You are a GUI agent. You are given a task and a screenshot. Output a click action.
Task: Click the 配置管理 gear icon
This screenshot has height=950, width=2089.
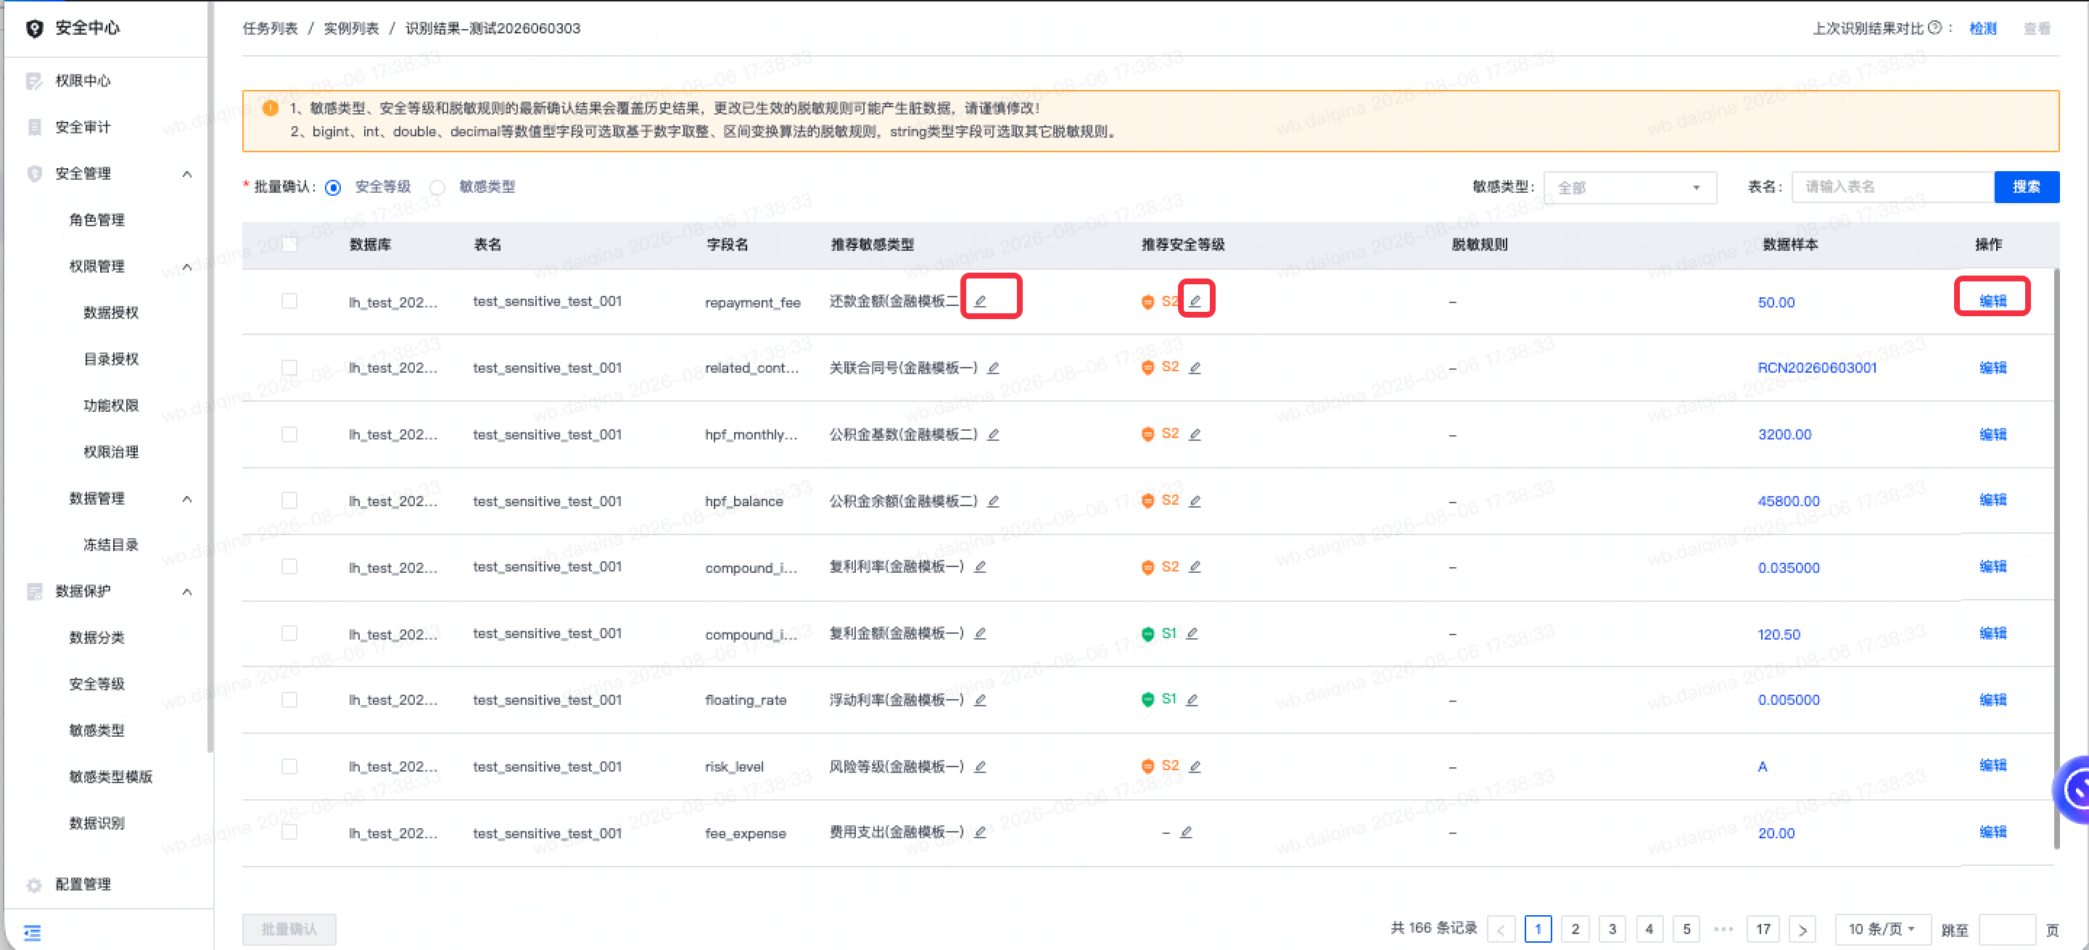tap(34, 884)
